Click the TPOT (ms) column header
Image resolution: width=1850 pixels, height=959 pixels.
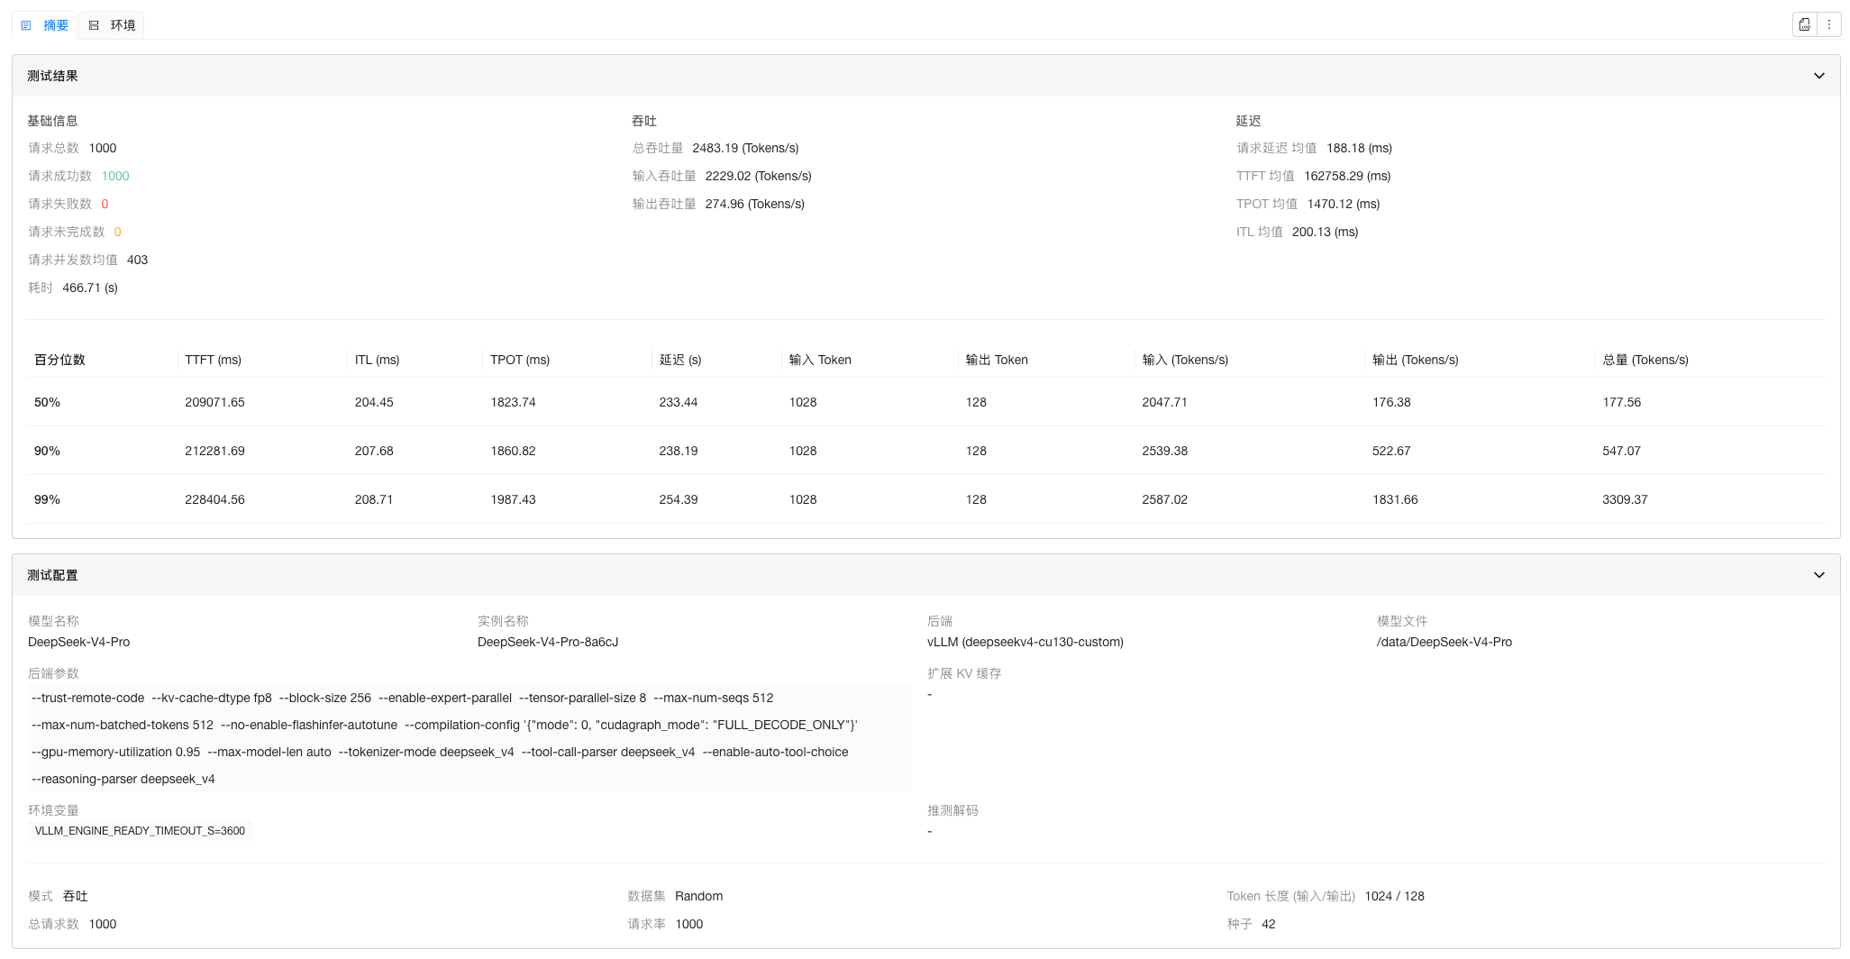pos(519,360)
